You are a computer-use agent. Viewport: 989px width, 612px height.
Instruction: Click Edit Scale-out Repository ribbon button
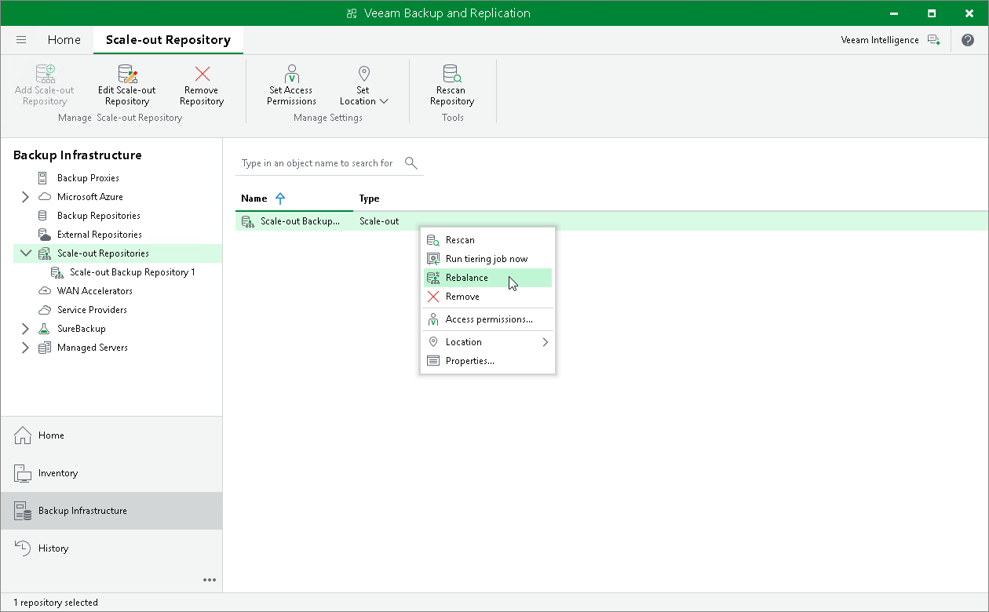[127, 85]
